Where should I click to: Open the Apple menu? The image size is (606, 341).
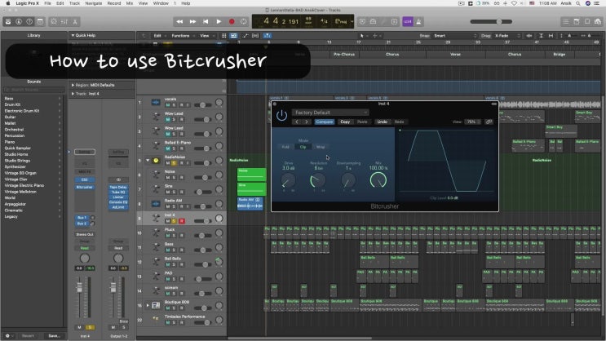pos(7,3)
